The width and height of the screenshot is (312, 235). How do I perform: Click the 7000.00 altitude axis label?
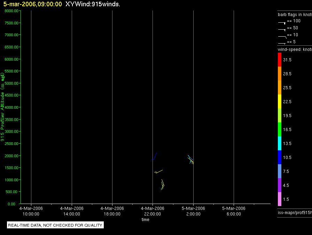tap(11, 35)
